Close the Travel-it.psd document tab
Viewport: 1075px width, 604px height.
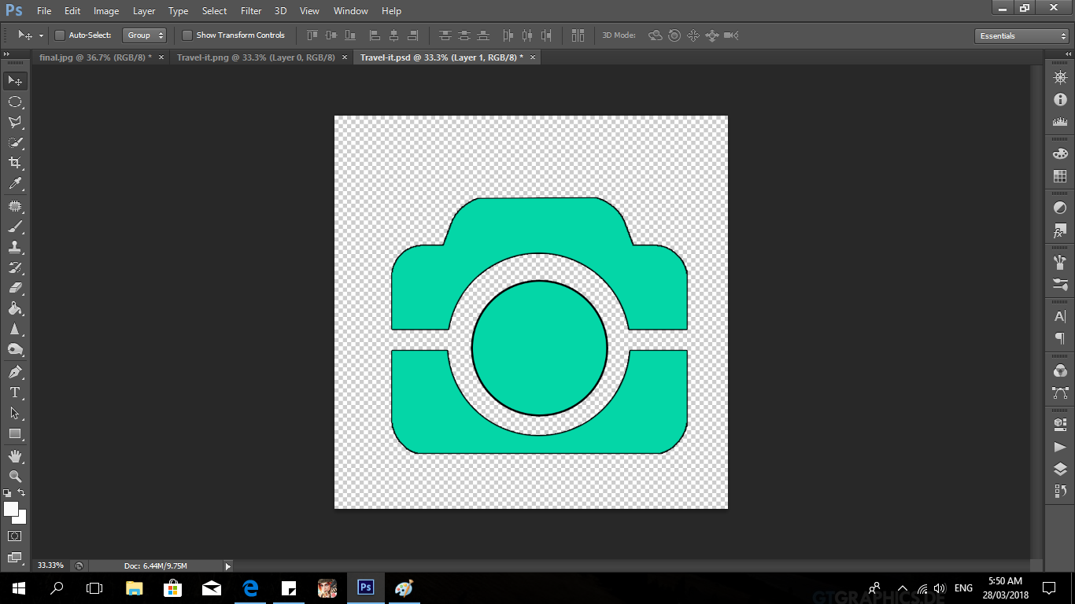pos(533,57)
